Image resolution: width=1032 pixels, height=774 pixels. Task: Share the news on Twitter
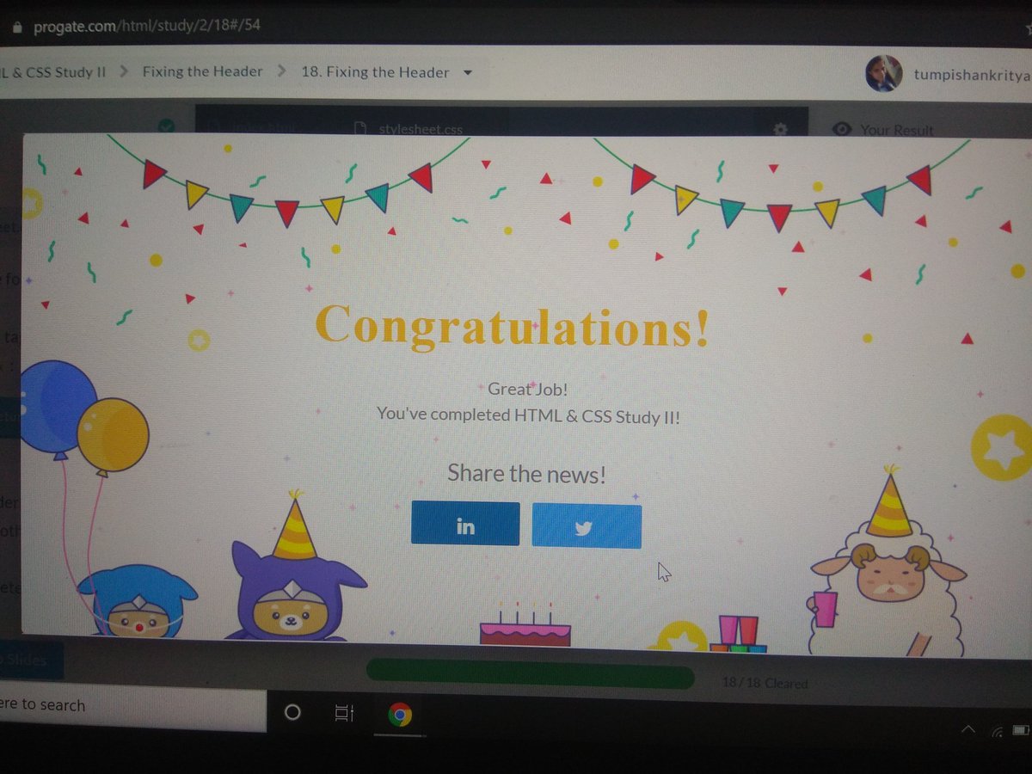point(587,525)
